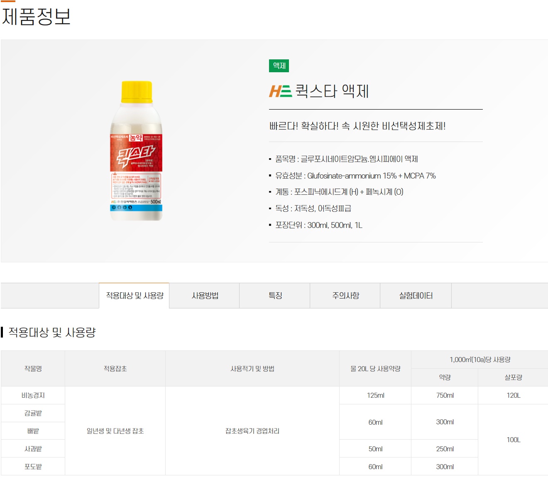Click the 100L spray volume cell

click(513, 440)
